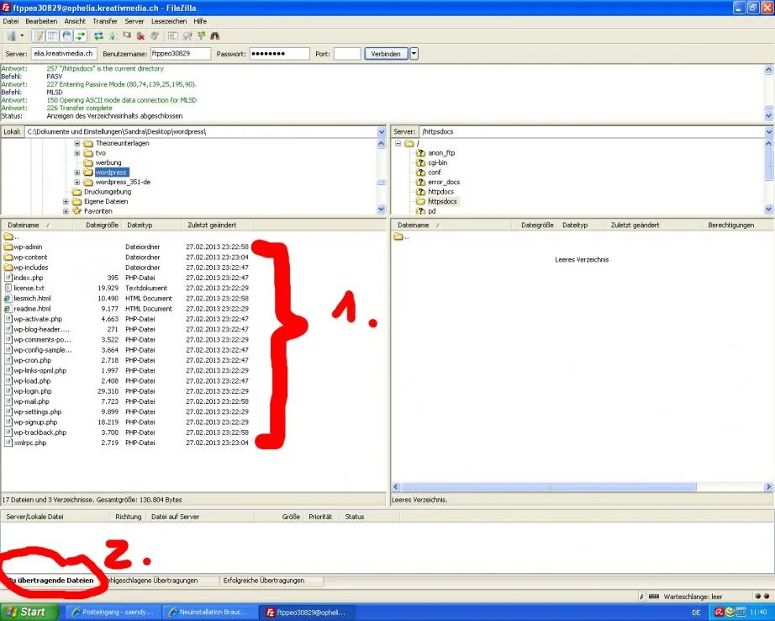Refresh file and folder lists
This screenshot has width=775, height=621.
click(99, 35)
